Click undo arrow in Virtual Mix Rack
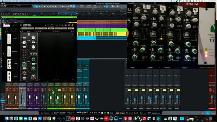Image resolution: width=217 pixels, height=122 pixels. tap(13, 25)
